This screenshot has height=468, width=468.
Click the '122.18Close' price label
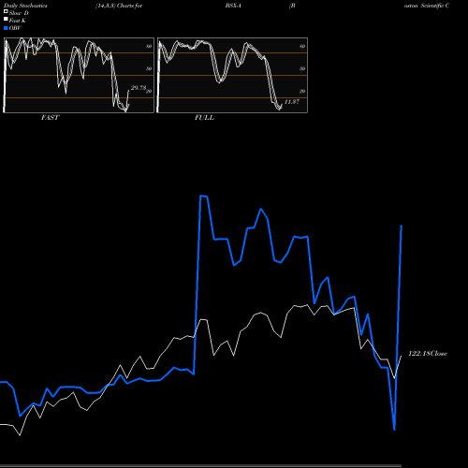click(x=428, y=354)
